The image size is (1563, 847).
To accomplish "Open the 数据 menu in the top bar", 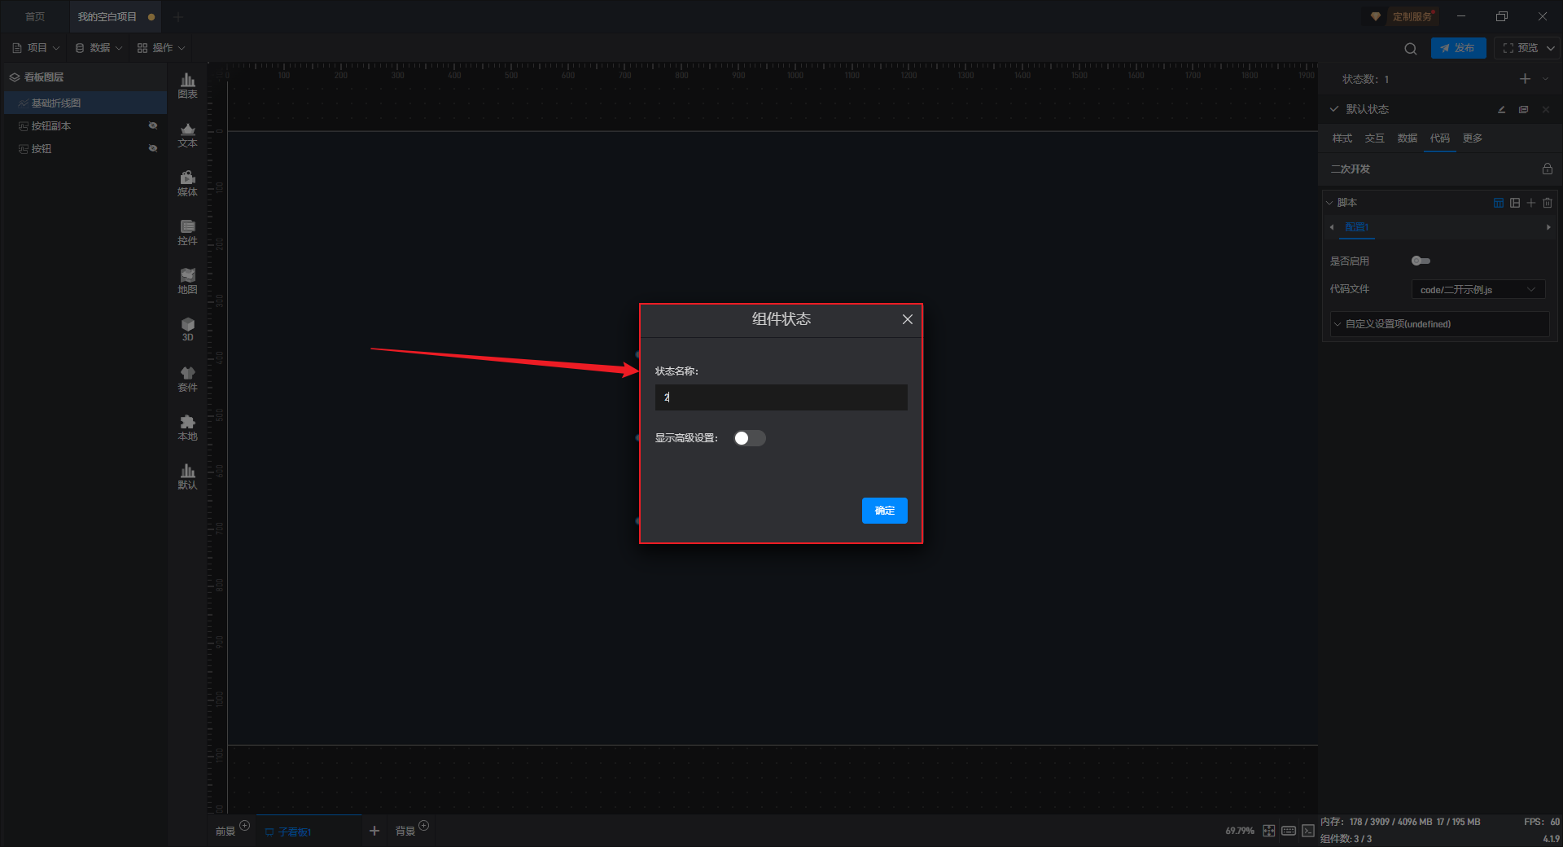I will [99, 48].
